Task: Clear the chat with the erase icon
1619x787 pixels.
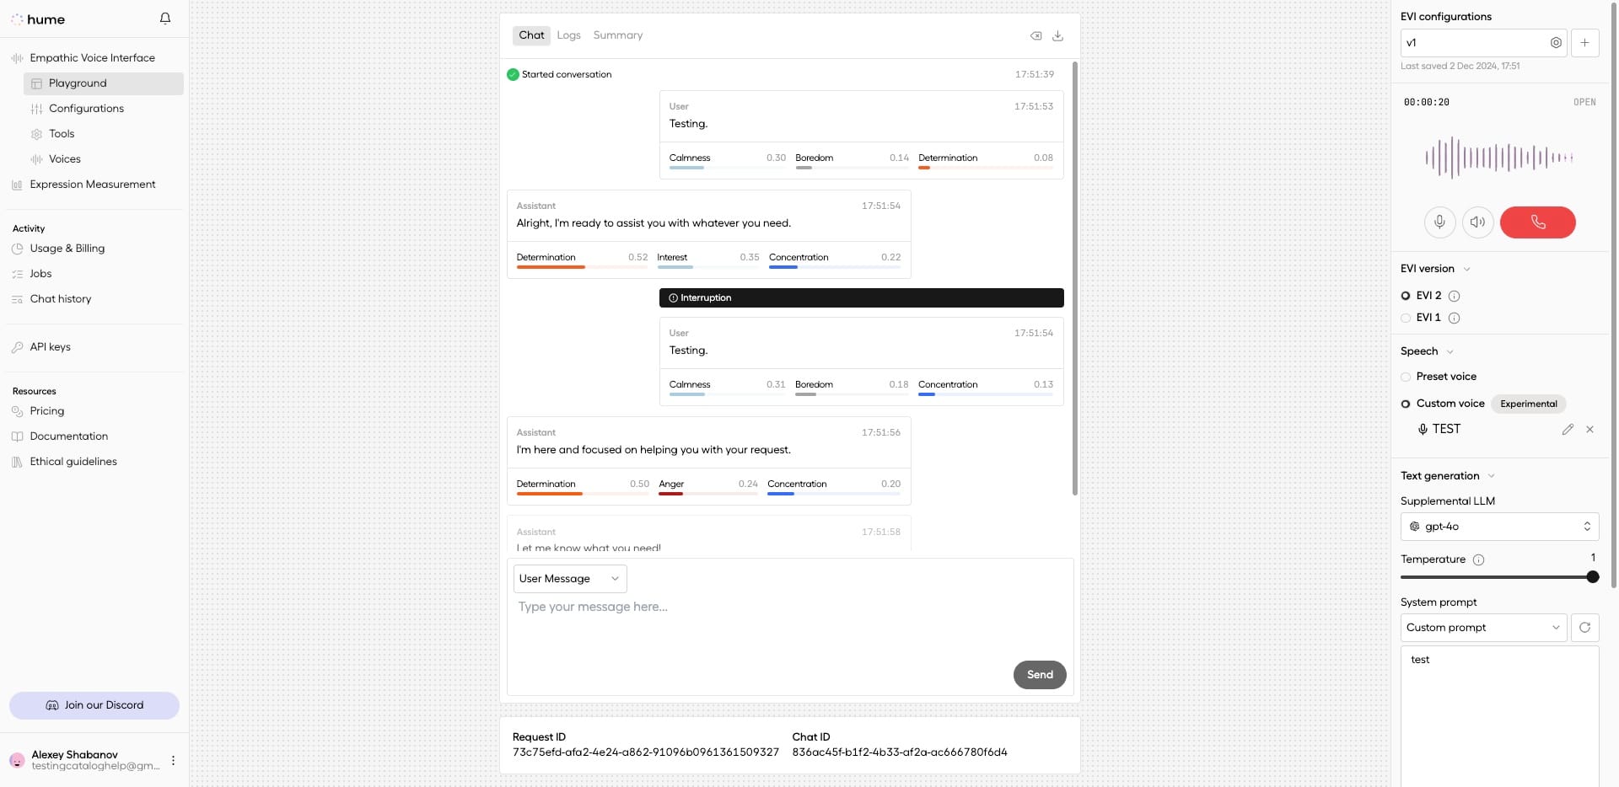Action: click(x=1036, y=35)
